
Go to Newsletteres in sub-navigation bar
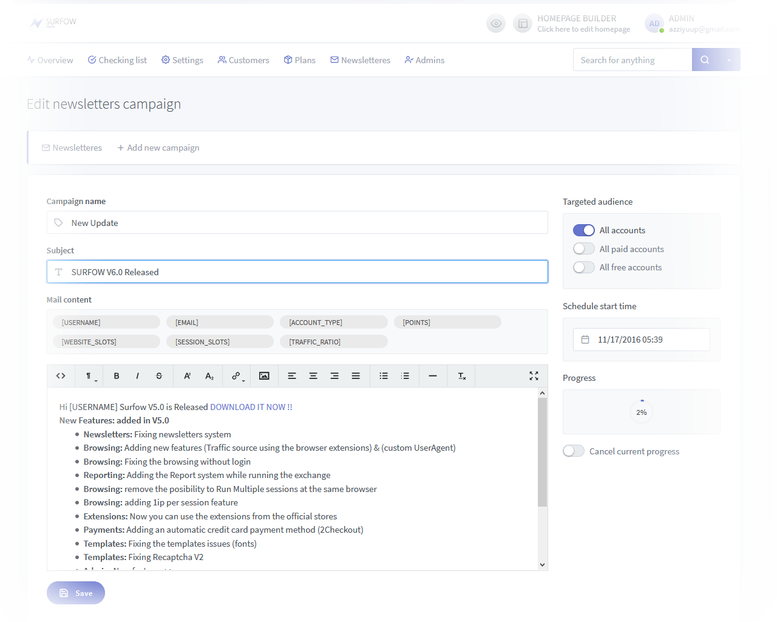(72, 148)
